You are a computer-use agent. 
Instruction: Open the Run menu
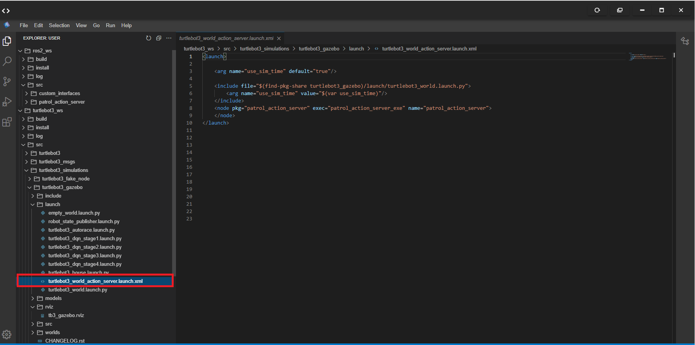click(x=110, y=25)
